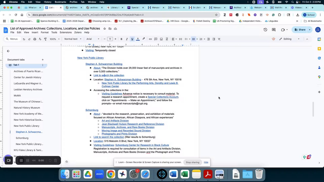Add a comment using the toolbar comment icon

pyautogui.click(x=156, y=39)
